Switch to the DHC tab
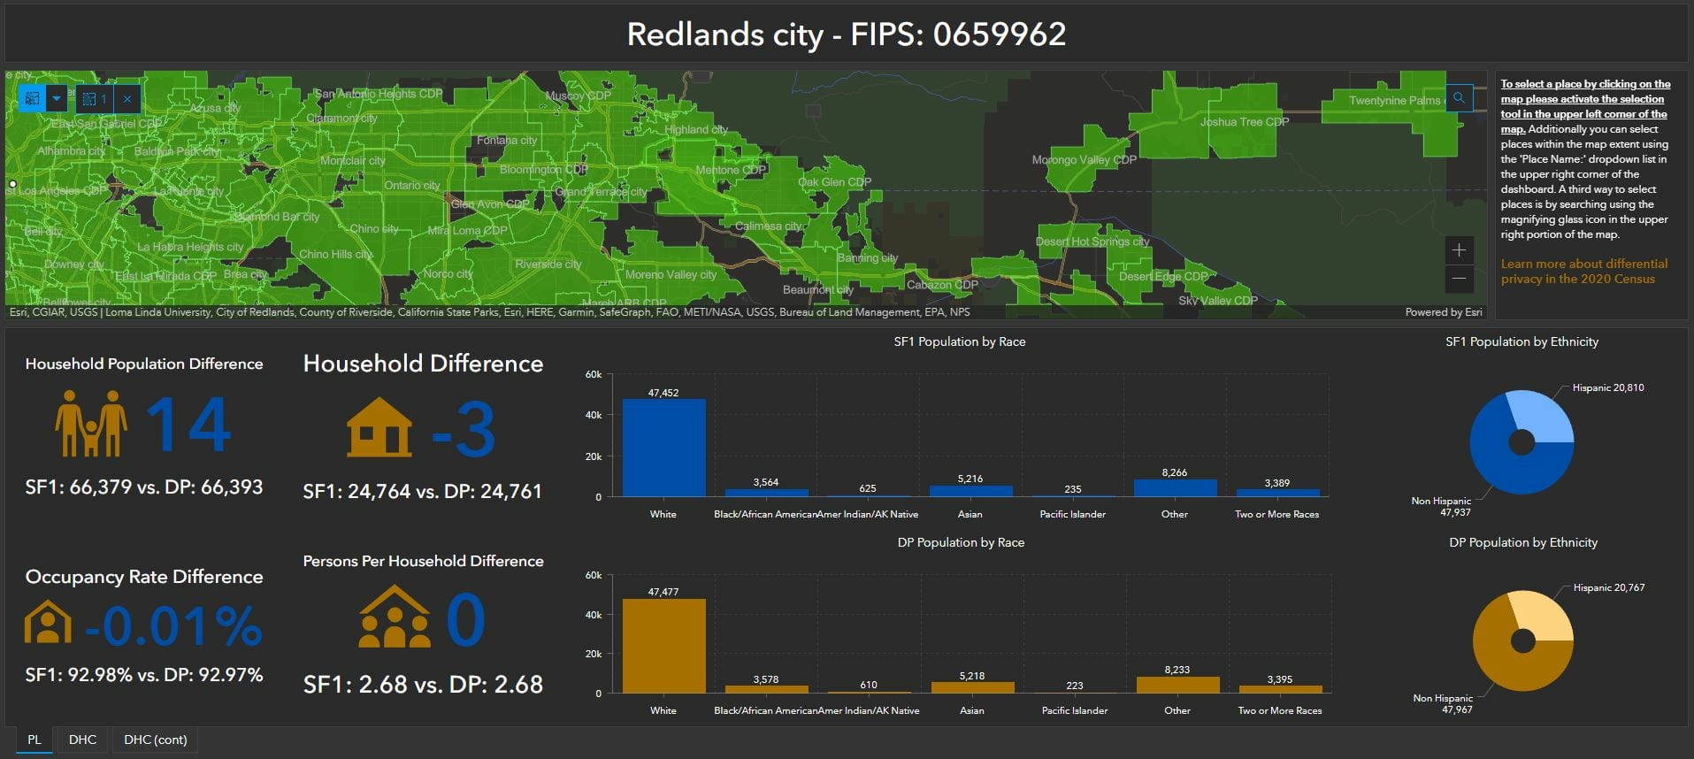The image size is (1694, 759). (83, 740)
